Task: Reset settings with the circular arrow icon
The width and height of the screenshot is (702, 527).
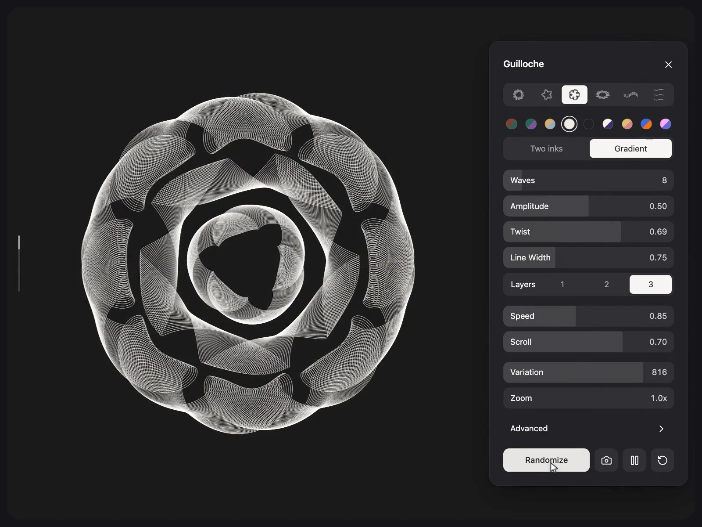Action: tap(663, 460)
